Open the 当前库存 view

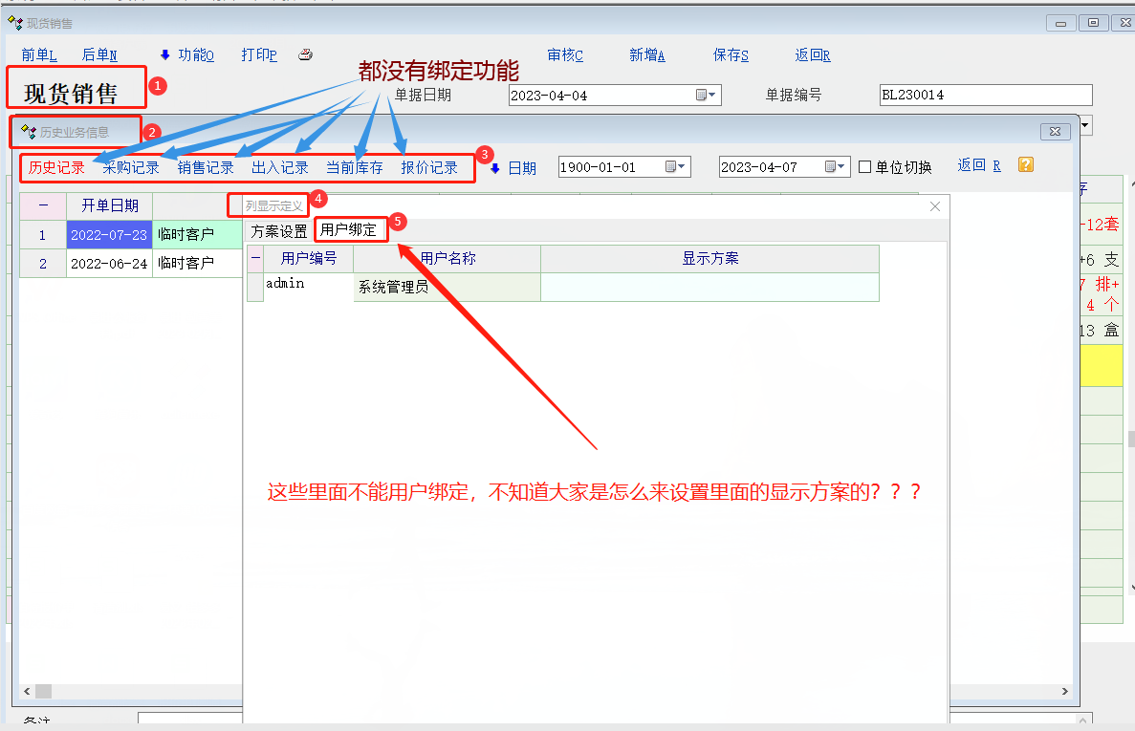(354, 168)
